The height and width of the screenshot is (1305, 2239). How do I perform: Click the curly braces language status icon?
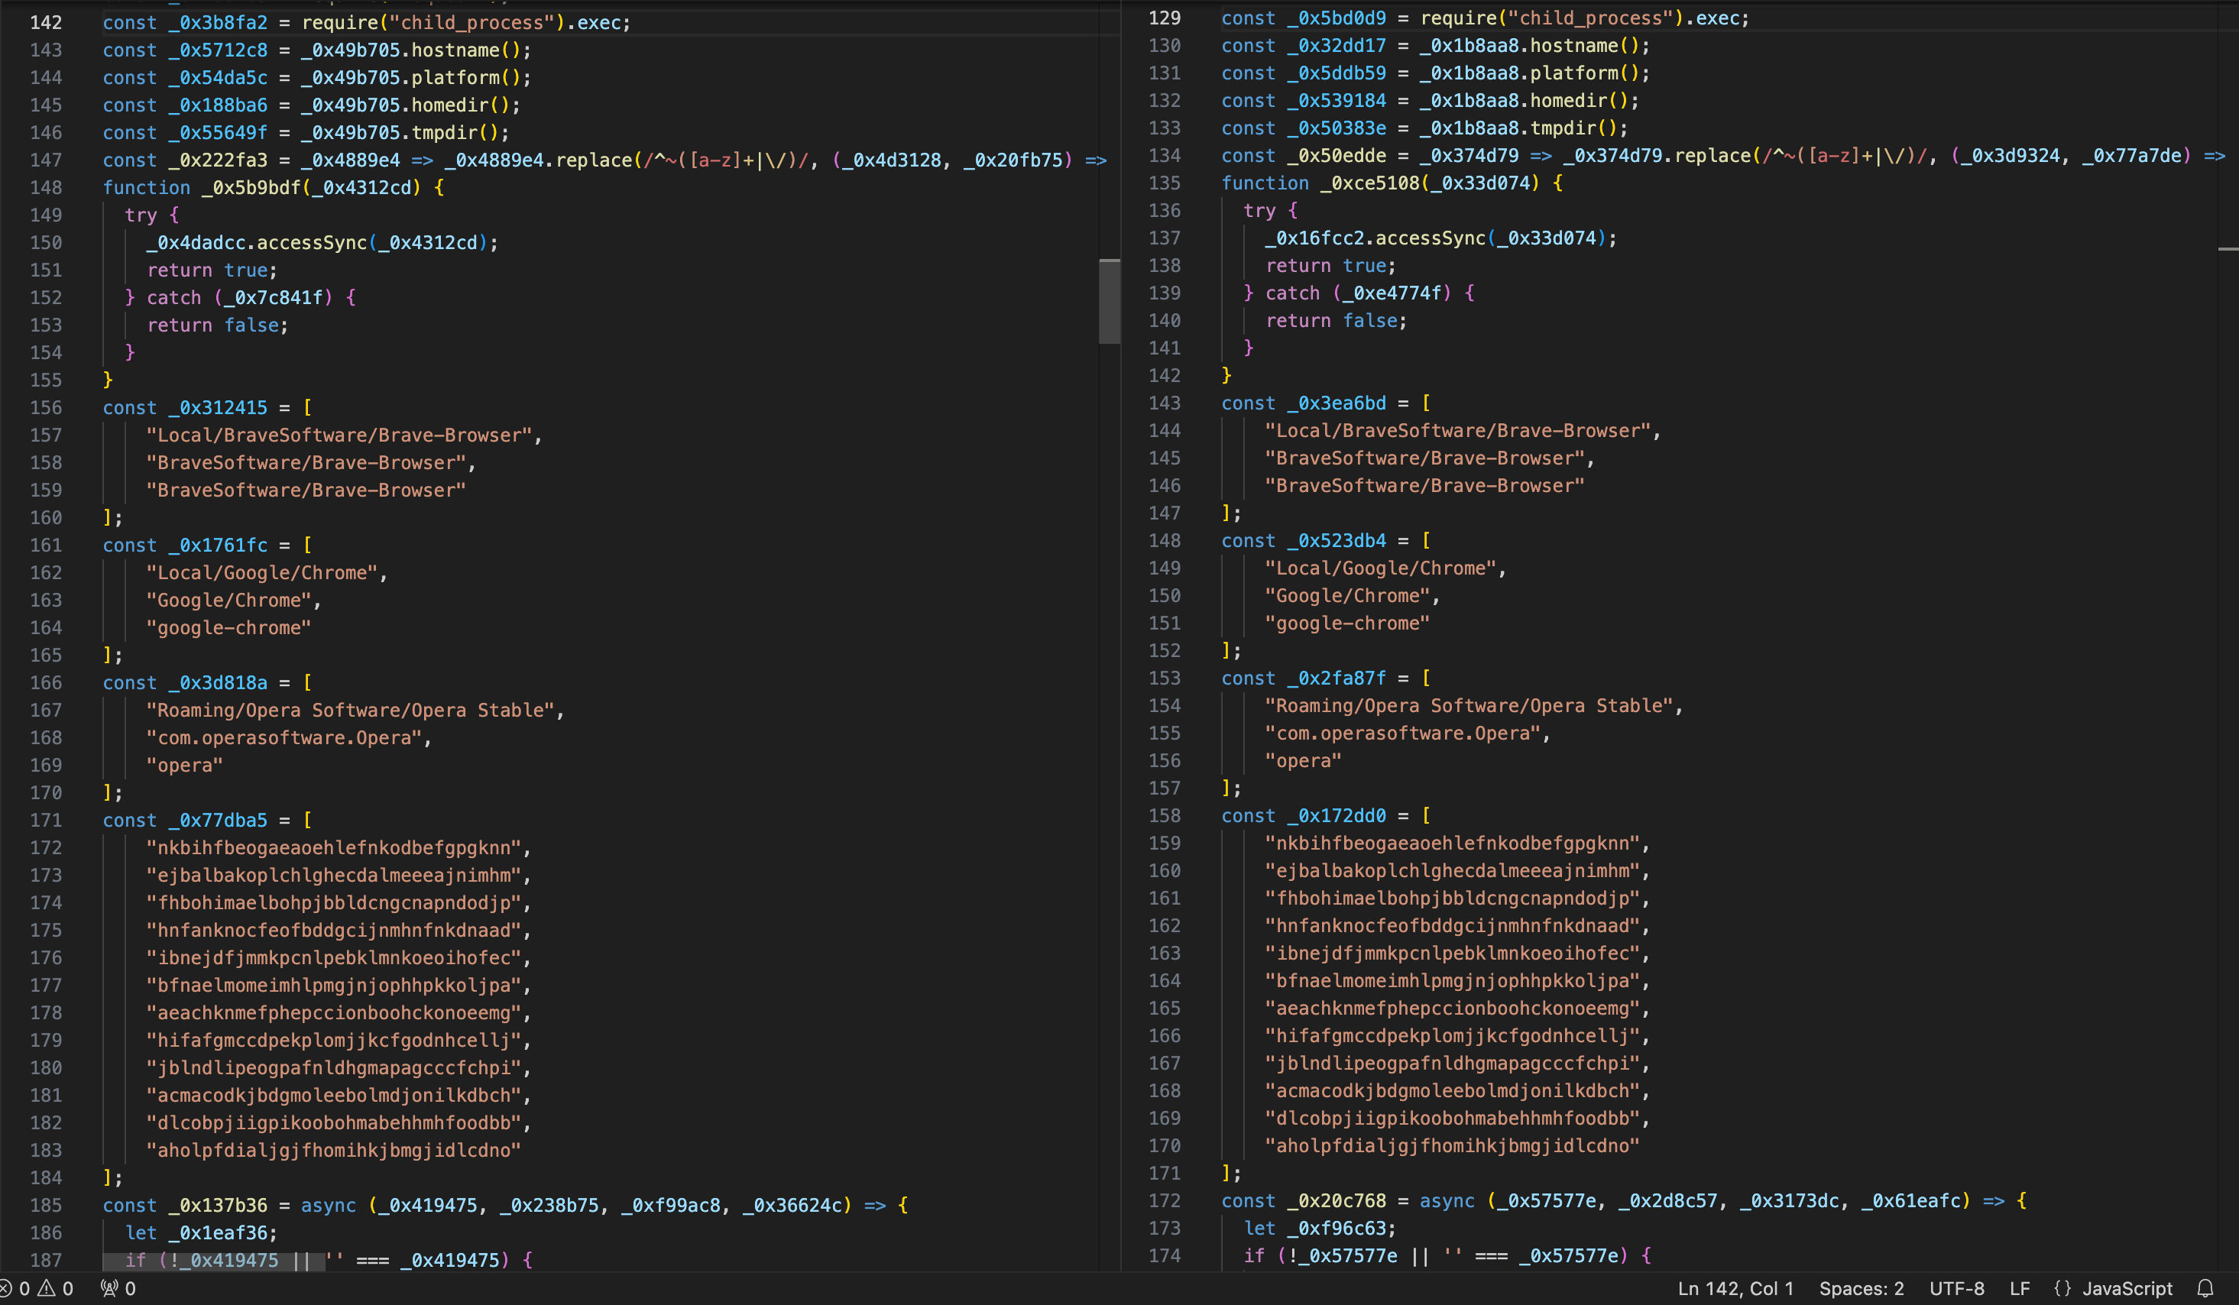pyautogui.click(x=2063, y=1288)
